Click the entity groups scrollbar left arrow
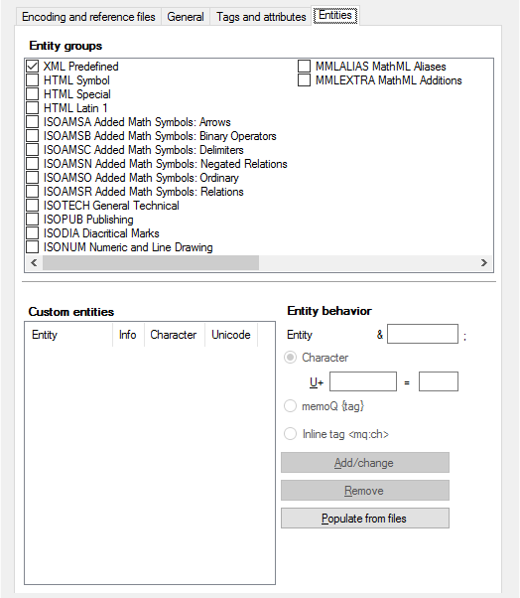The width and height of the screenshot is (520, 598). point(34,263)
